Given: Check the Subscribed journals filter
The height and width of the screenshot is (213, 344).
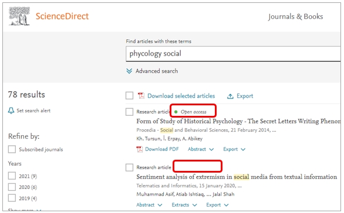Looking at the screenshot, I should click(12, 149).
